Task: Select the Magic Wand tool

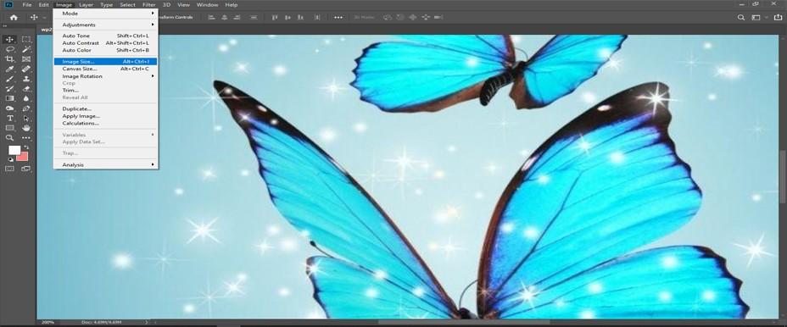Action: [x=26, y=49]
